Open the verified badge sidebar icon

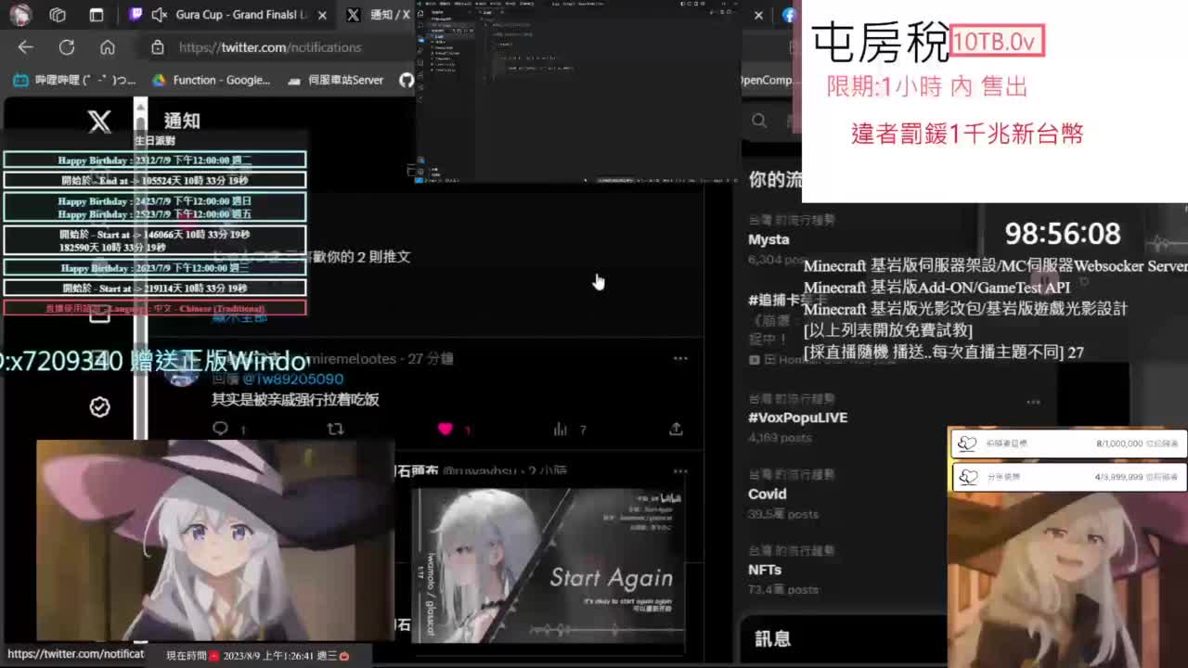[x=99, y=407]
